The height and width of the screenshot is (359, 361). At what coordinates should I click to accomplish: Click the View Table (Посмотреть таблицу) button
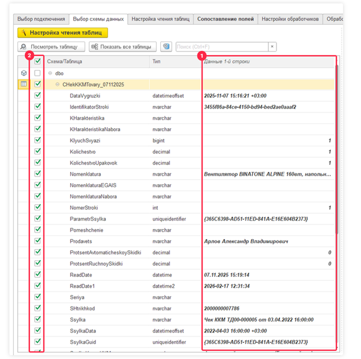[51, 47]
